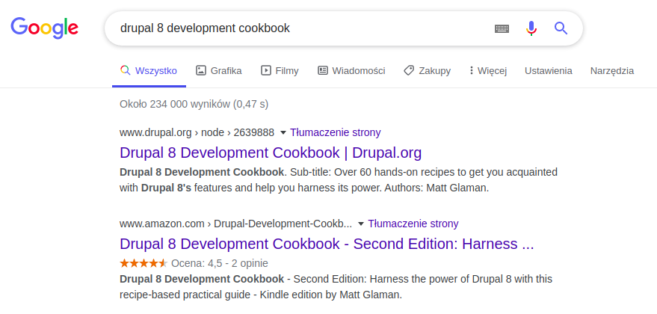Click Tłumaczenie strony for amazon.com result

413,224
